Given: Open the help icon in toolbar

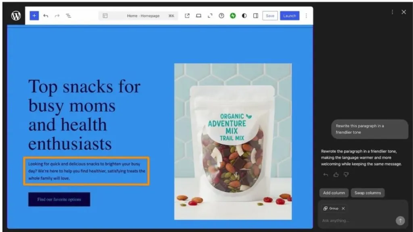Looking at the screenshot, I should pyautogui.click(x=221, y=16).
